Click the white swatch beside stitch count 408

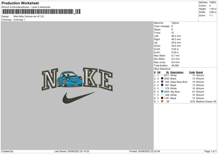coord(162,95)
